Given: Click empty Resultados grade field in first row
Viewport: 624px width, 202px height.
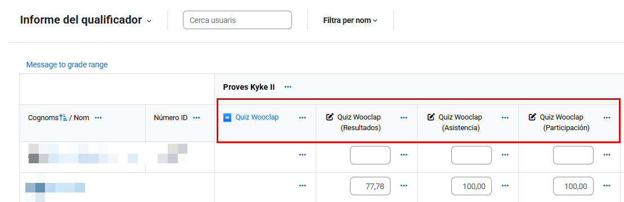Looking at the screenshot, I should click(x=370, y=155).
